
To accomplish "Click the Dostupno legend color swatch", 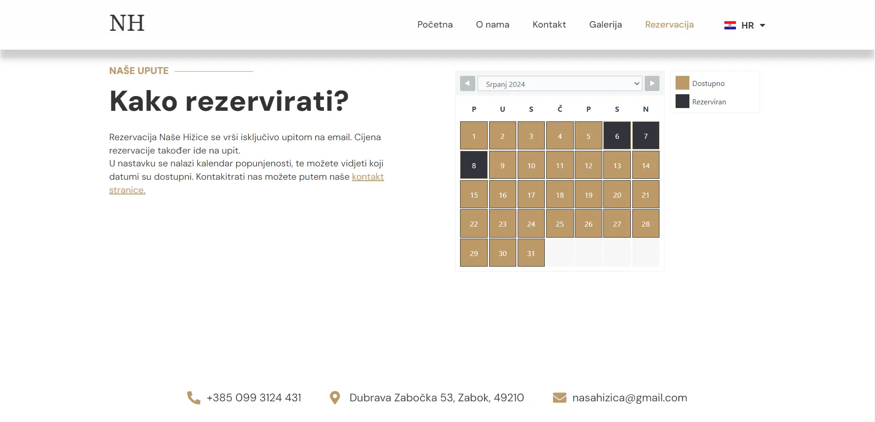I will pos(682,83).
